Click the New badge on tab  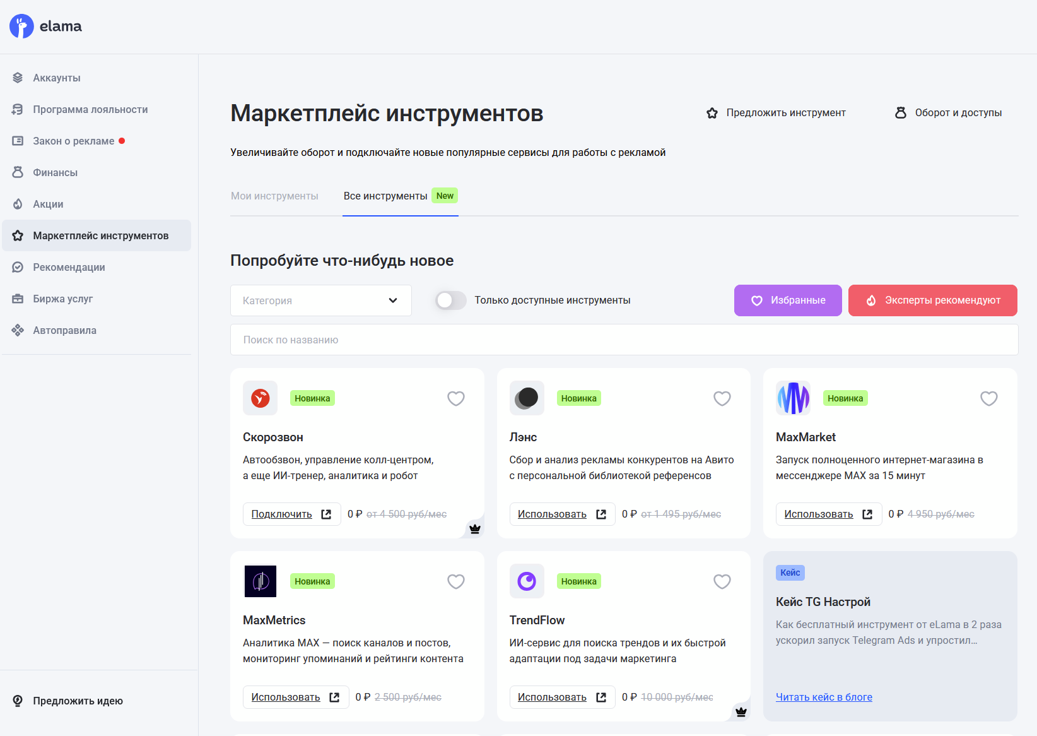pyautogui.click(x=445, y=196)
